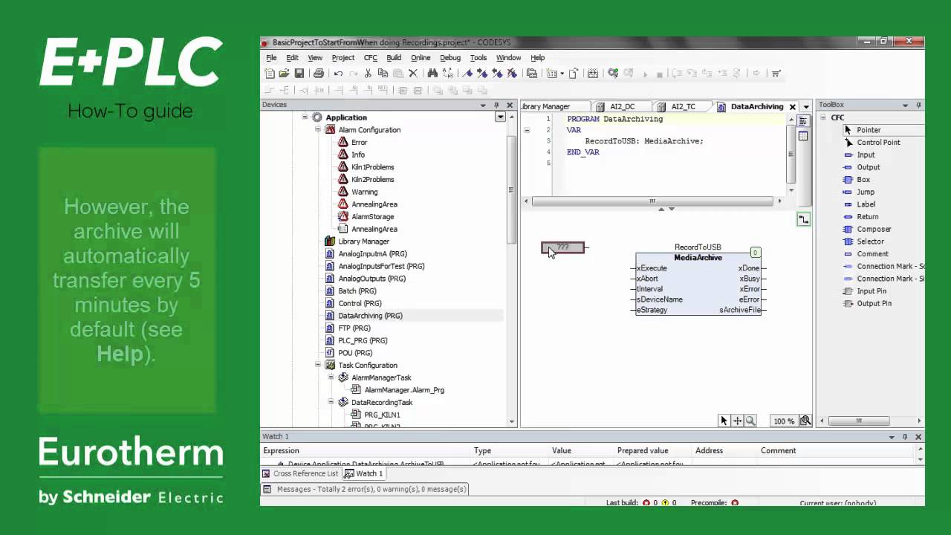
Task: Toggle auto-hide pin on ToolBox panel
Action: click(x=918, y=105)
